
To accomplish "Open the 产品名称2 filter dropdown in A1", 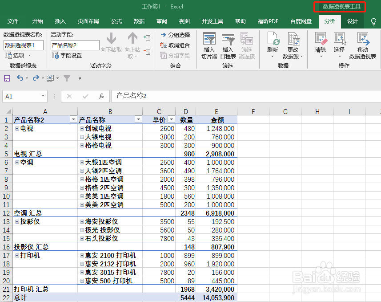I will coord(73,119).
